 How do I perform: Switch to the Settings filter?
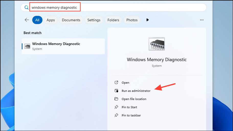click(x=94, y=20)
